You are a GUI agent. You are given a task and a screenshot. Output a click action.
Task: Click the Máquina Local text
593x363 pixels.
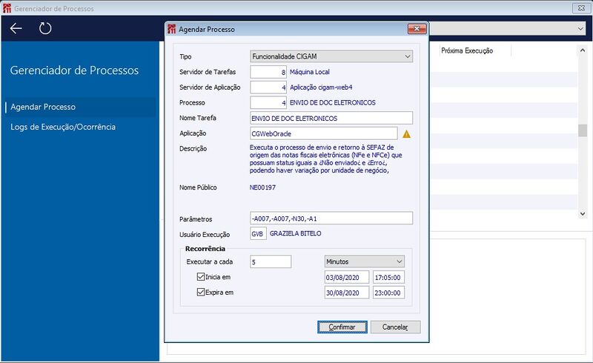coord(309,72)
